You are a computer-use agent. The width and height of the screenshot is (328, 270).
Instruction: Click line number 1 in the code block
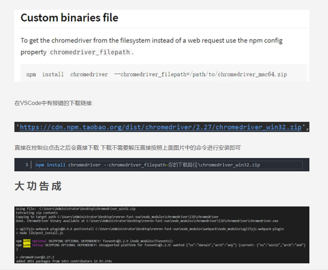pos(26,165)
